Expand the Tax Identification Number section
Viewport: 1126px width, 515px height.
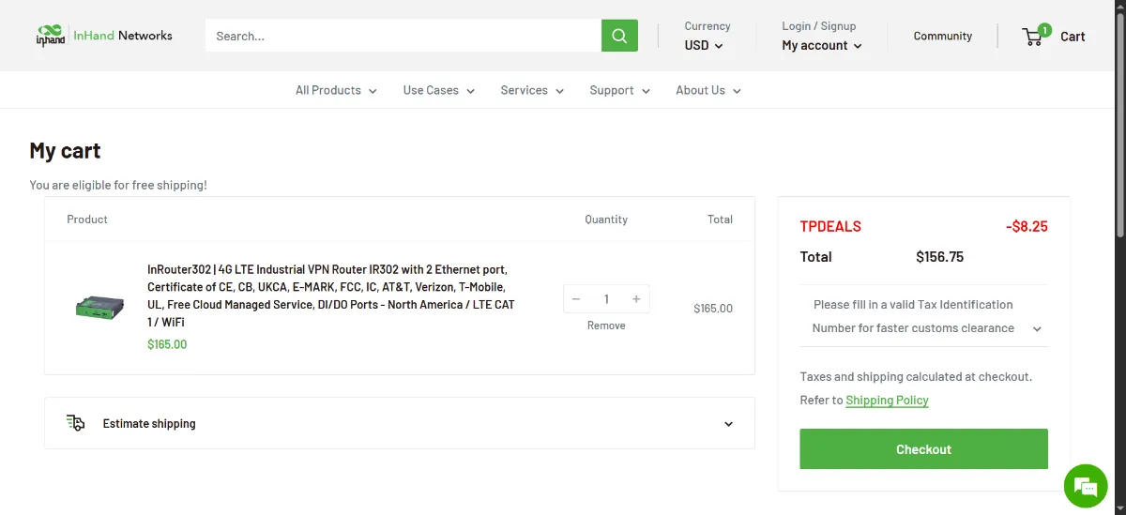pyautogui.click(x=924, y=316)
